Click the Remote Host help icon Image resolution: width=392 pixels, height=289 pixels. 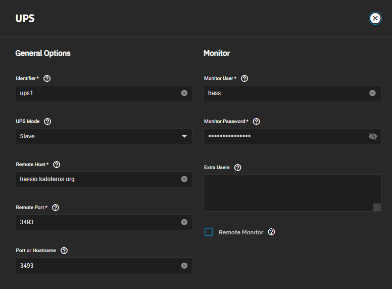[x=57, y=164]
